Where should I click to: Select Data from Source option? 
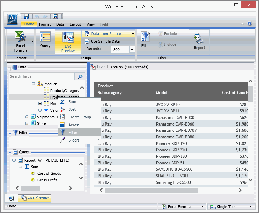point(106,34)
